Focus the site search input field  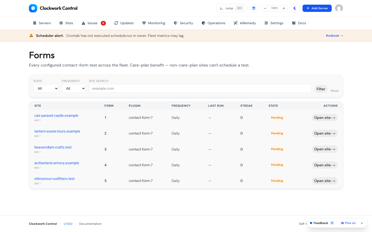coord(200,88)
